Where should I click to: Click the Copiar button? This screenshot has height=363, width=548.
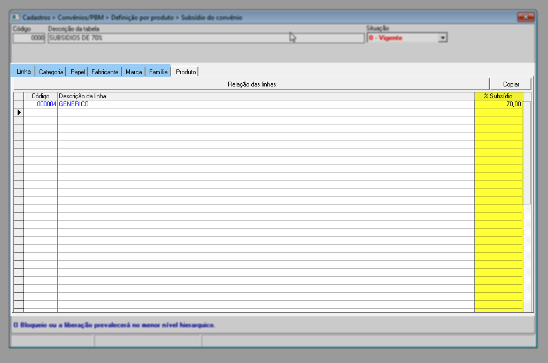click(511, 84)
